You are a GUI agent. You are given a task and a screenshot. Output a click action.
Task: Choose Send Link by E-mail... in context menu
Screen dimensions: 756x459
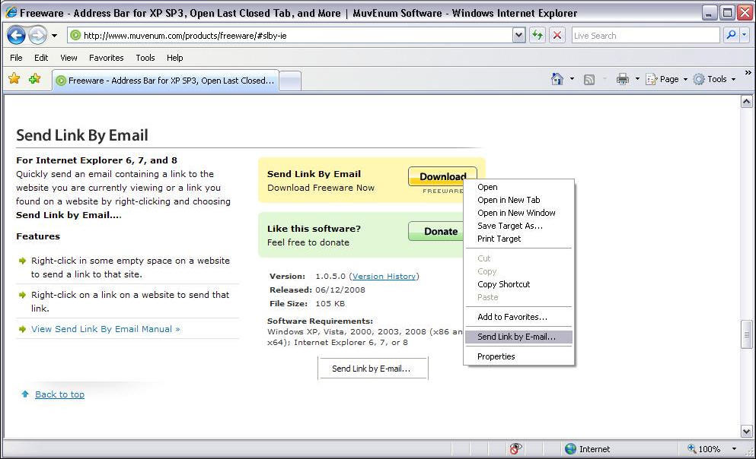coord(518,337)
